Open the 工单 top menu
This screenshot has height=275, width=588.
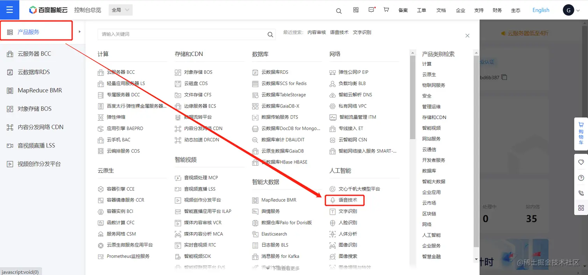pyautogui.click(x=422, y=10)
